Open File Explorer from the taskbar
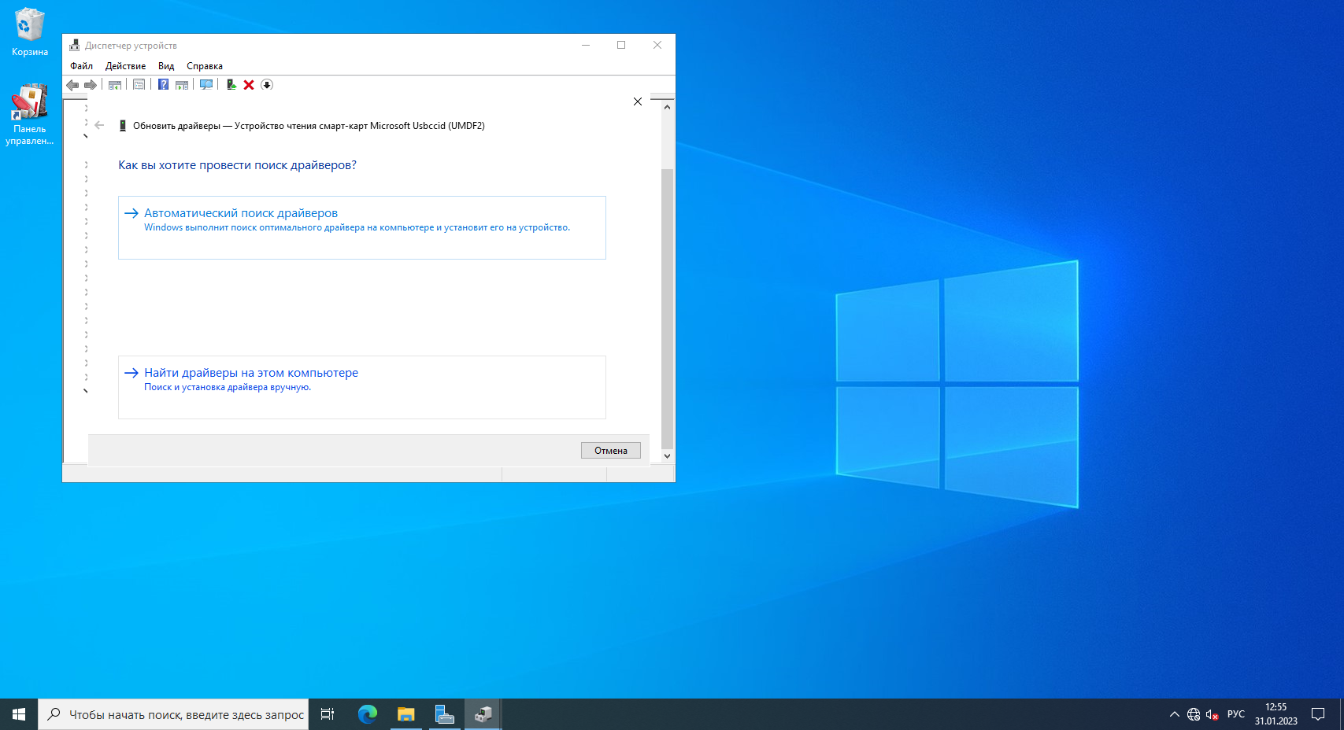The height and width of the screenshot is (730, 1344). (406, 714)
